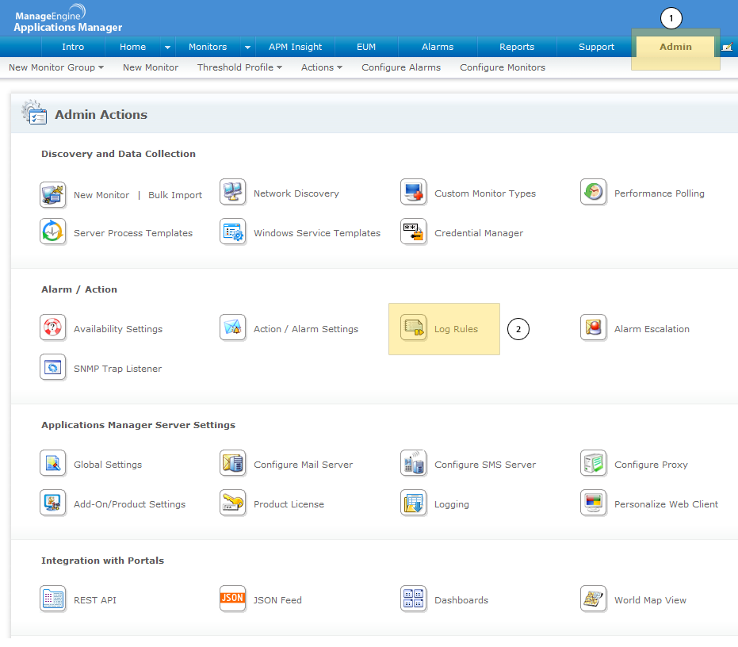The image size is (738, 647).
Task: Go to the Alarms tab
Action: click(438, 47)
